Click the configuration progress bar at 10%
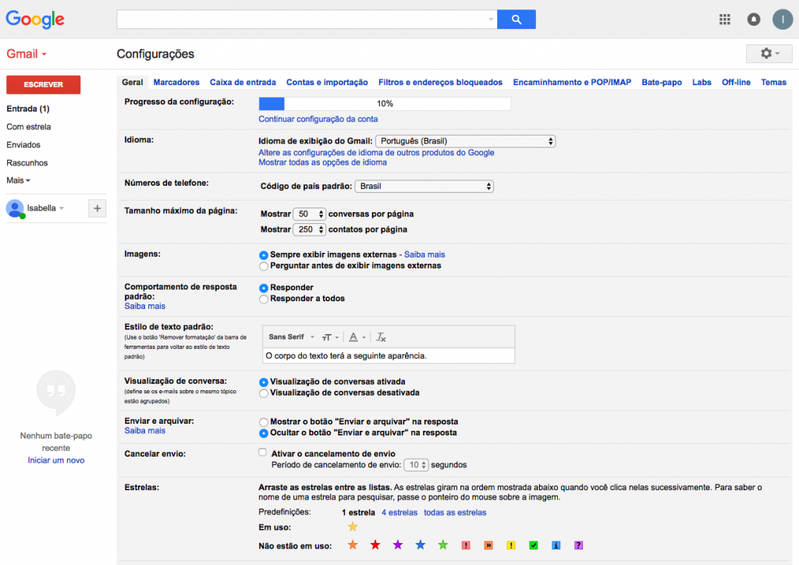 click(x=385, y=104)
